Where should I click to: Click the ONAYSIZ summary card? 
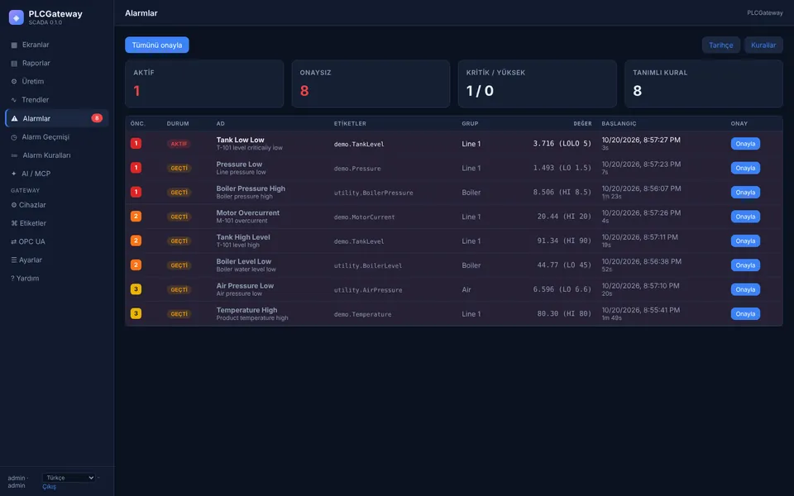click(371, 83)
